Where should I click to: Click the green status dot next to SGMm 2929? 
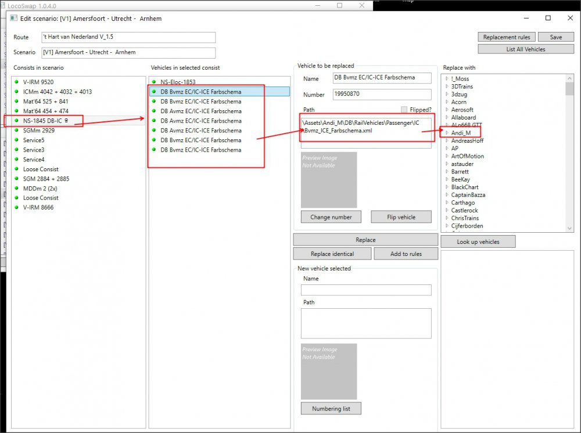17,131
